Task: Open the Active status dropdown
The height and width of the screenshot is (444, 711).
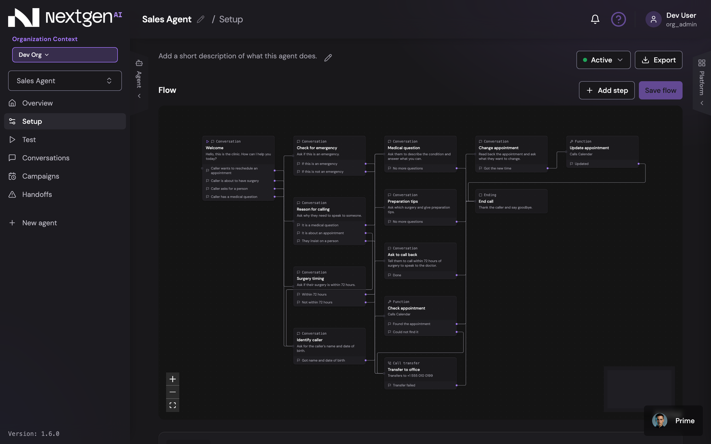Action: [x=603, y=60]
